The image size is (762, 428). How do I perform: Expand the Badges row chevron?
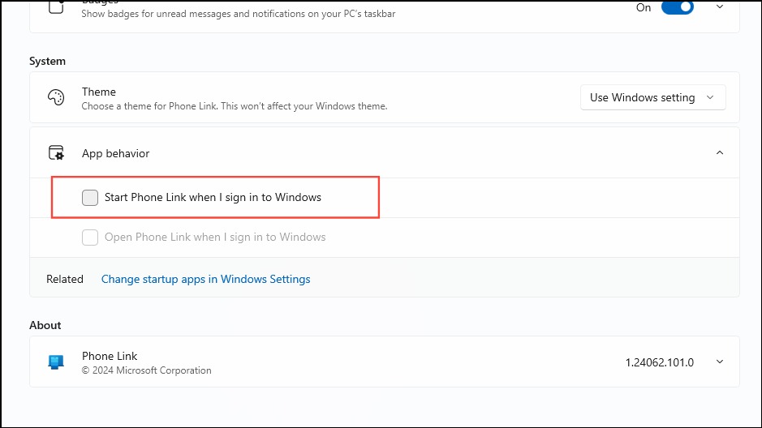click(720, 6)
